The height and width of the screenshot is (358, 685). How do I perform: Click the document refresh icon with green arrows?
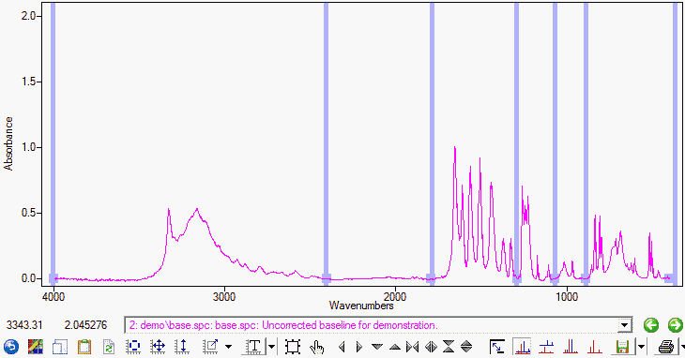(108, 347)
